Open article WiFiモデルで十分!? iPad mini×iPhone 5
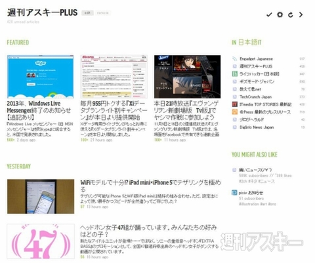This screenshot has height=263, width=315. [x=150, y=186]
